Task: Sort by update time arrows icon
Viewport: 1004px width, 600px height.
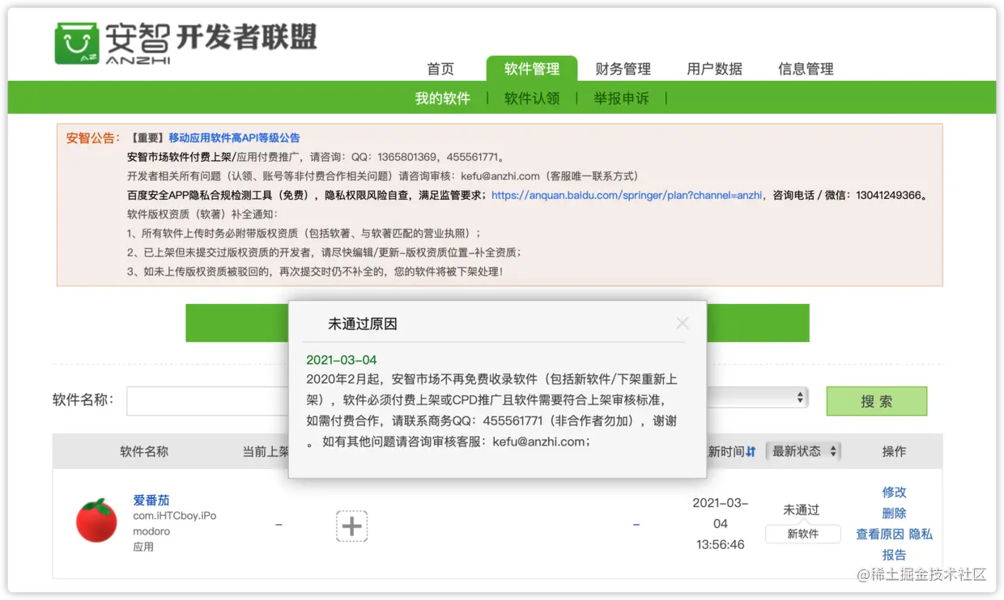Action: click(x=751, y=452)
